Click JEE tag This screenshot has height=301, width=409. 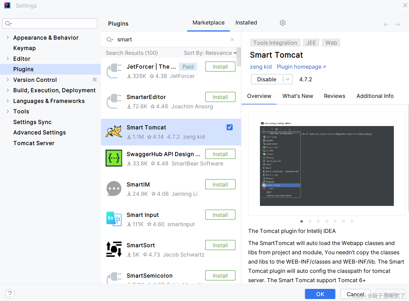click(311, 43)
